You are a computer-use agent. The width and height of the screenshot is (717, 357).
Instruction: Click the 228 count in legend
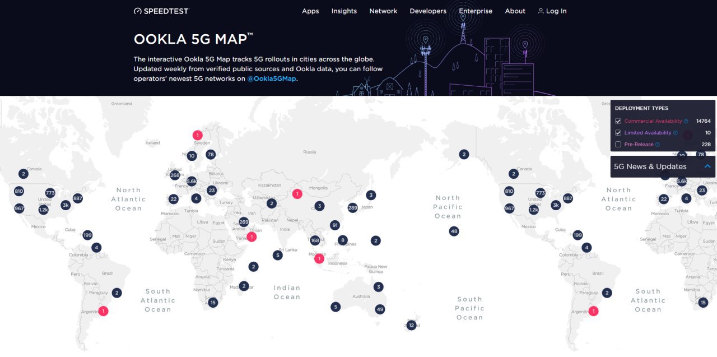click(706, 145)
